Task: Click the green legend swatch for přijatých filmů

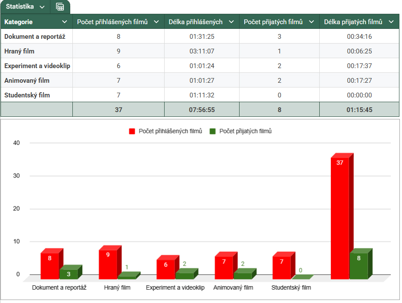Action: (x=212, y=131)
